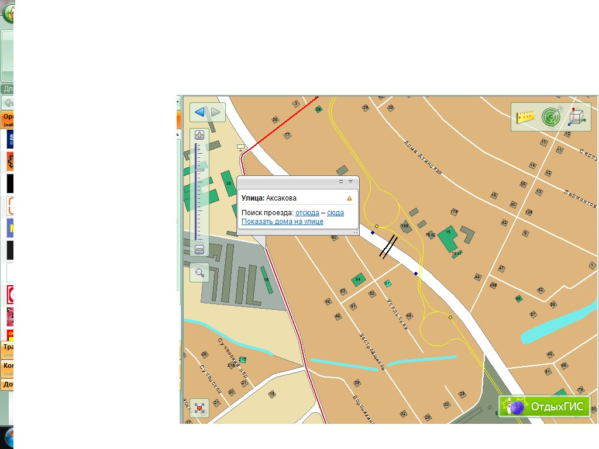The width and height of the screenshot is (599, 449).
Task: Zoom out with the minus button
Action: click(199, 250)
